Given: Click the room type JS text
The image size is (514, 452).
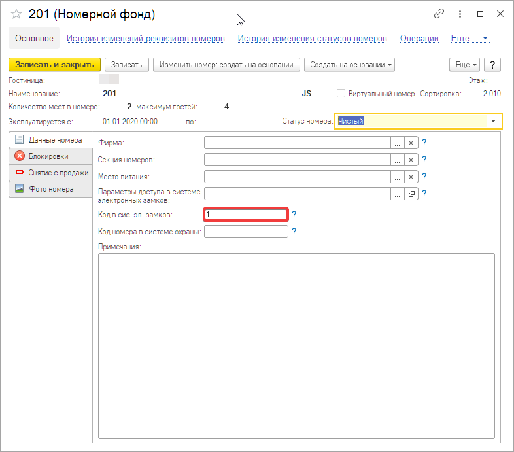Looking at the screenshot, I should pos(307,94).
